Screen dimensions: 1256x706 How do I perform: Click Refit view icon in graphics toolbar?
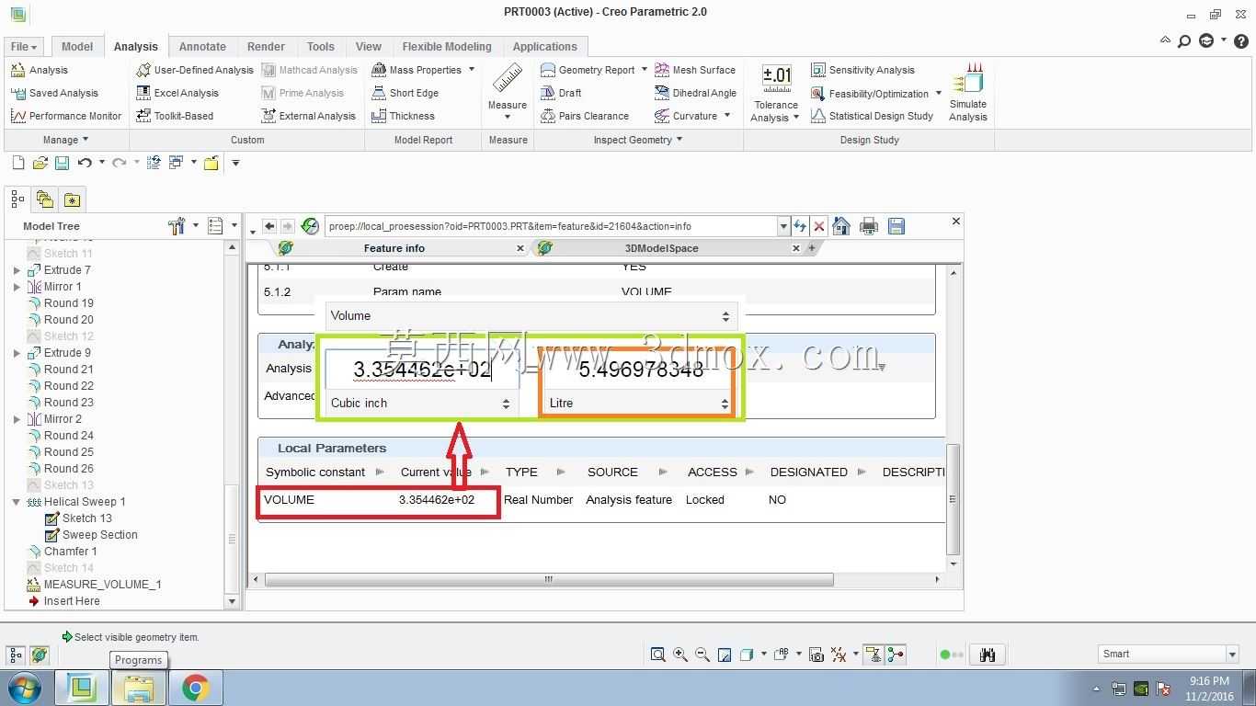pos(657,655)
